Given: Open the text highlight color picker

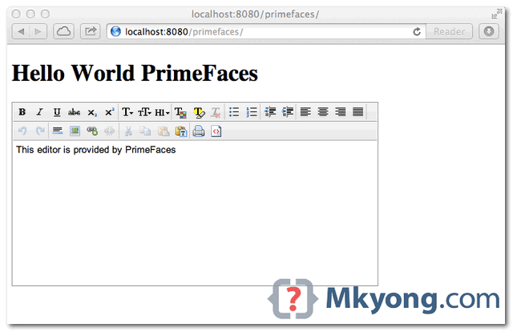Looking at the screenshot, I should [x=199, y=112].
